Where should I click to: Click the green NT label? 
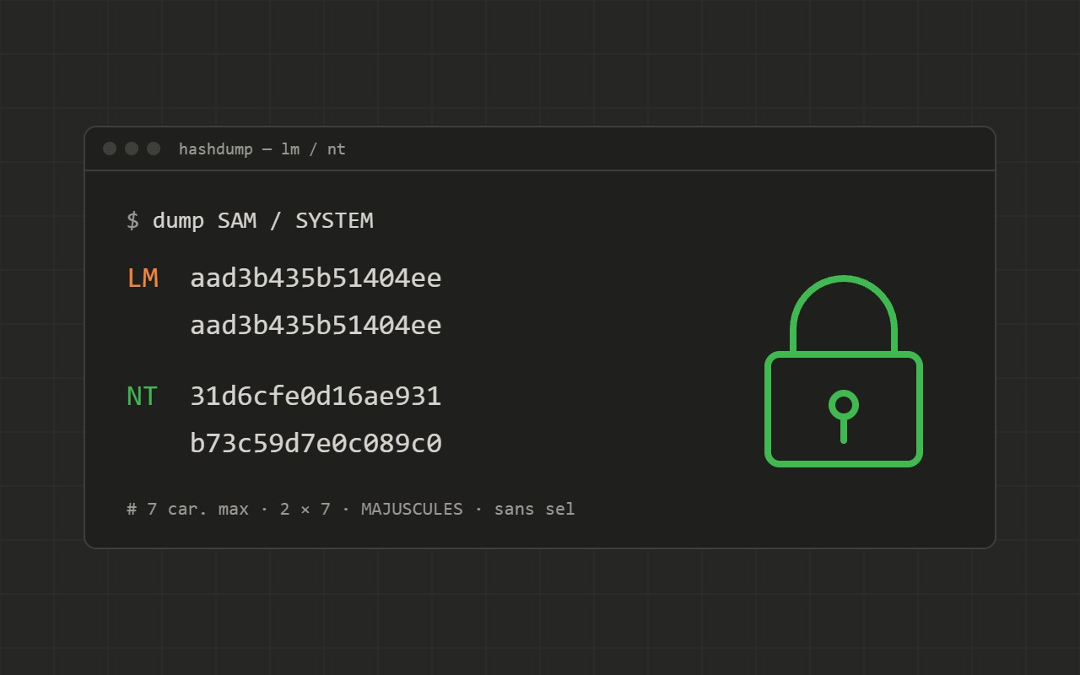click(x=143, y=397)
